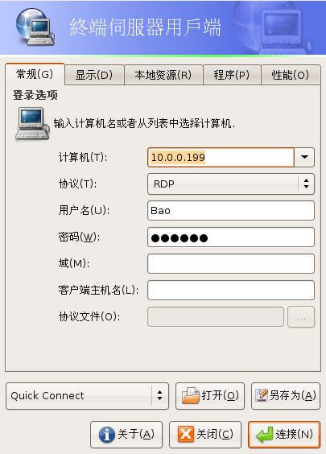Click the globe computer icon in header
Screen dimensions: 326x454
click(x=35, y=27)
